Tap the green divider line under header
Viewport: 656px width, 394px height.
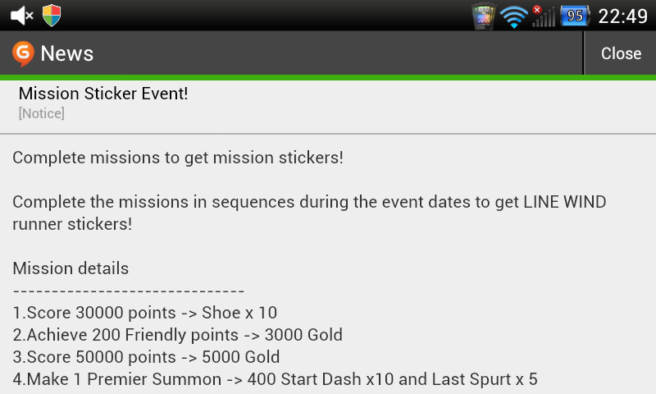(x=328, y=77)
